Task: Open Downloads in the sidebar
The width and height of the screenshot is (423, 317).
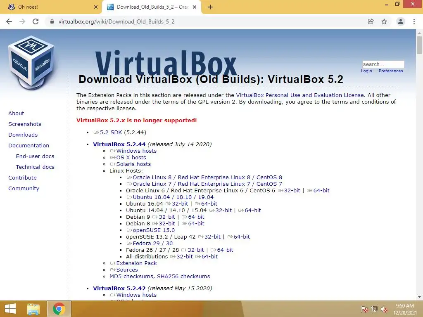Action: pos(23,135)
